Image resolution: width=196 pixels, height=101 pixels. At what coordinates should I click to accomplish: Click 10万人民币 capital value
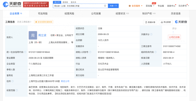click(103, 40)
